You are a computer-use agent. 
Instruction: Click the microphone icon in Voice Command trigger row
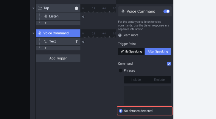pyautogui.click(x=40, y=33)
